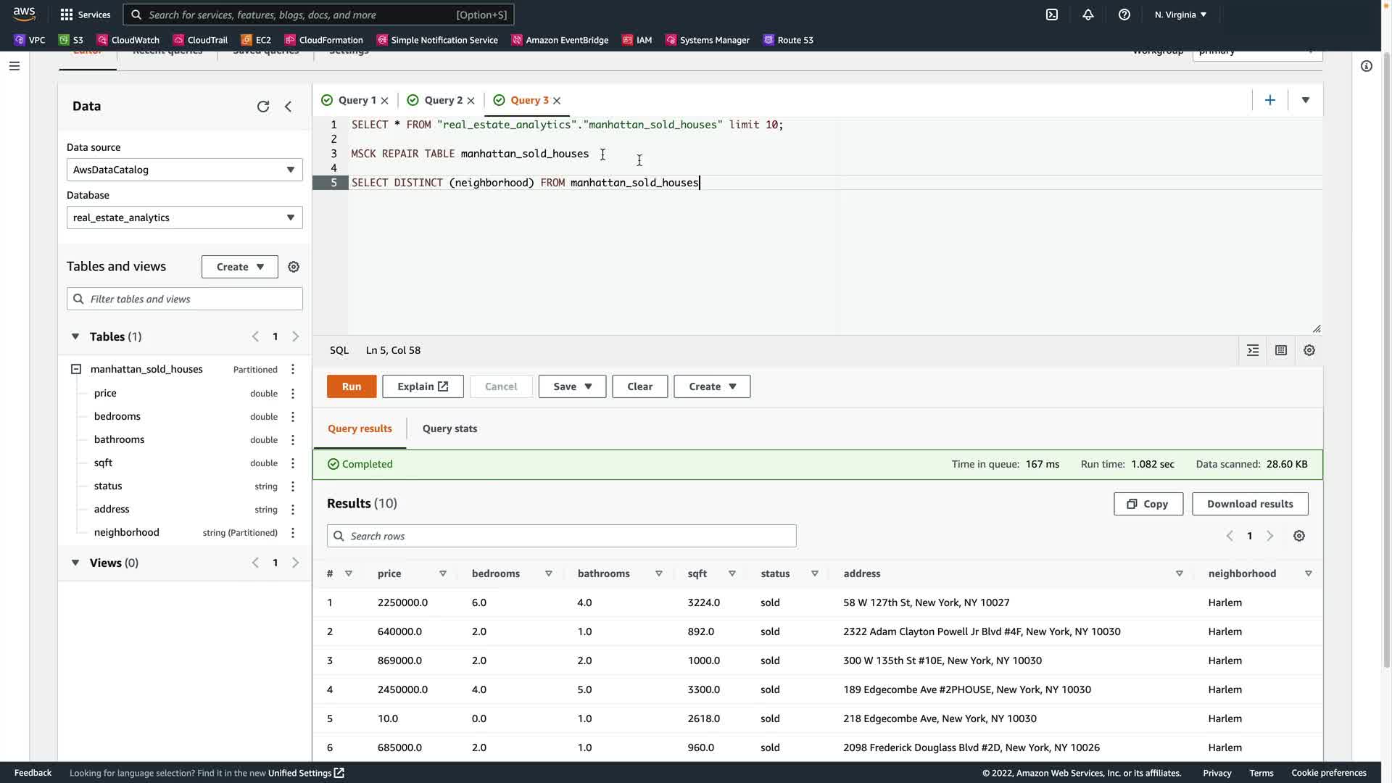The width and height of the screenshot is (1392, 783).
Task: Open the Tables and views settings gear
Action: click(x=294, y=267)
